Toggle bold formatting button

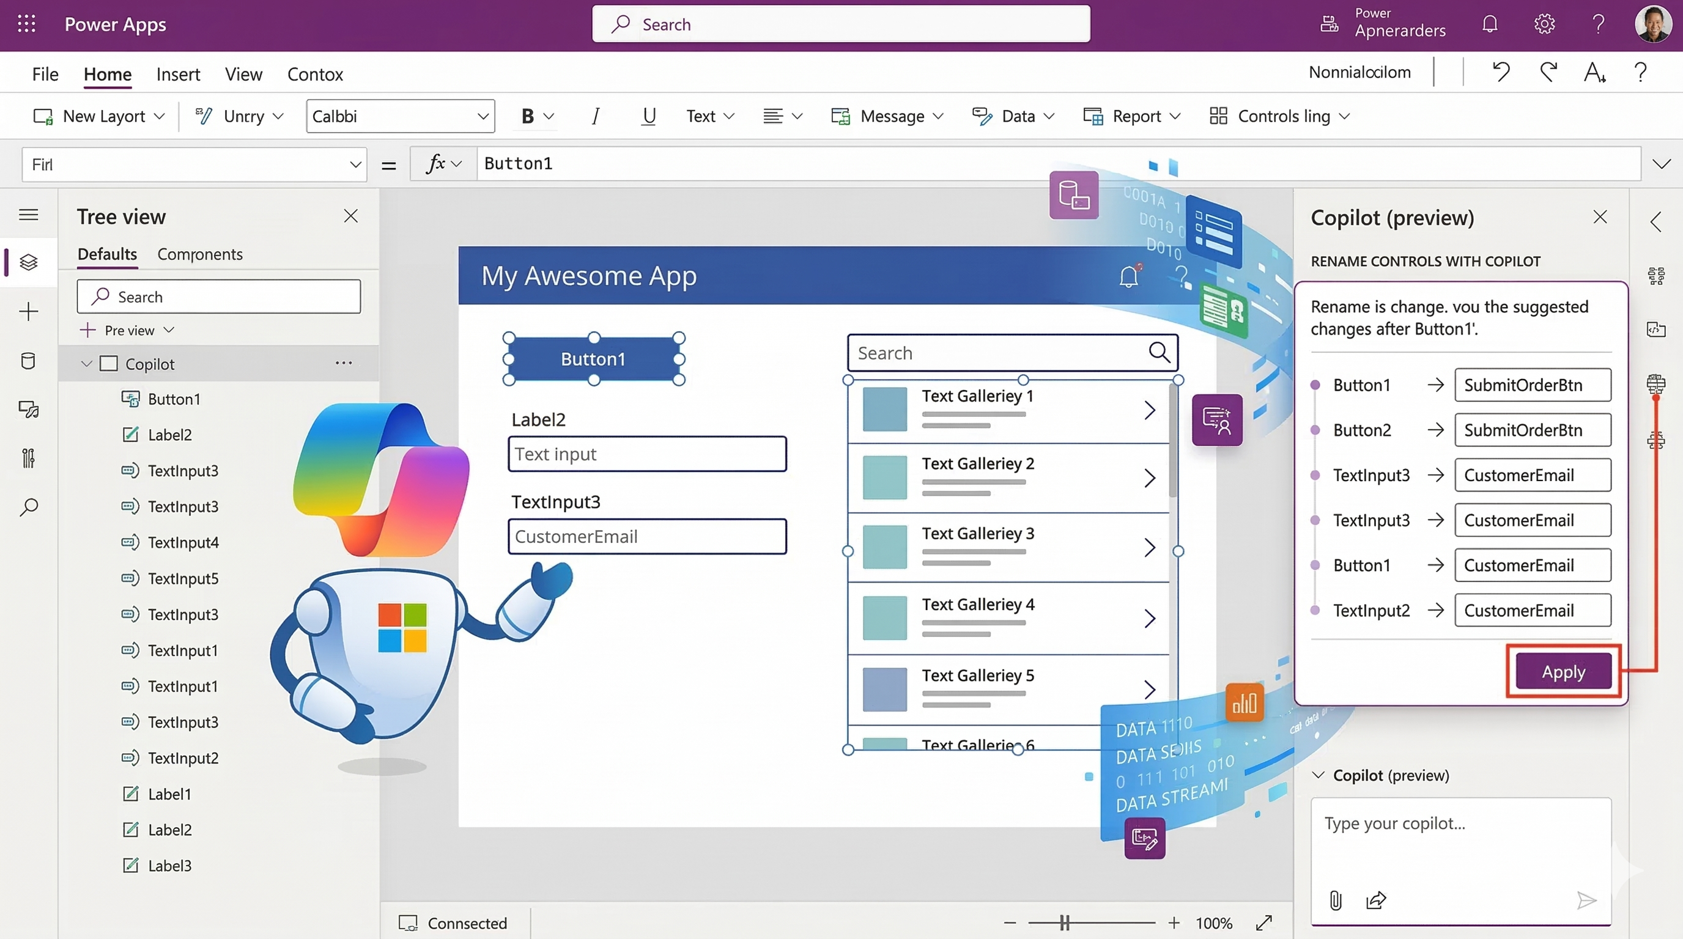click(528, 116)
